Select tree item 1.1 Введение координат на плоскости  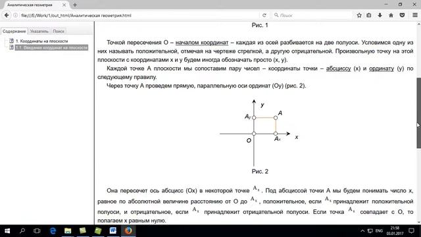click(51, 47)
